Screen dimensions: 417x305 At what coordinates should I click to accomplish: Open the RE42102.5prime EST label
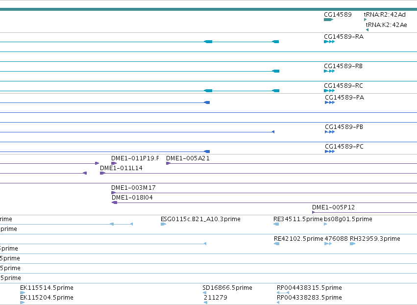click(x=298, y=239)
